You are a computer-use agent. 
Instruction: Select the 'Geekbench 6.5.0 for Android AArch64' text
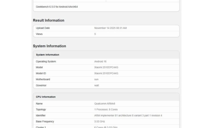(57, 7)
